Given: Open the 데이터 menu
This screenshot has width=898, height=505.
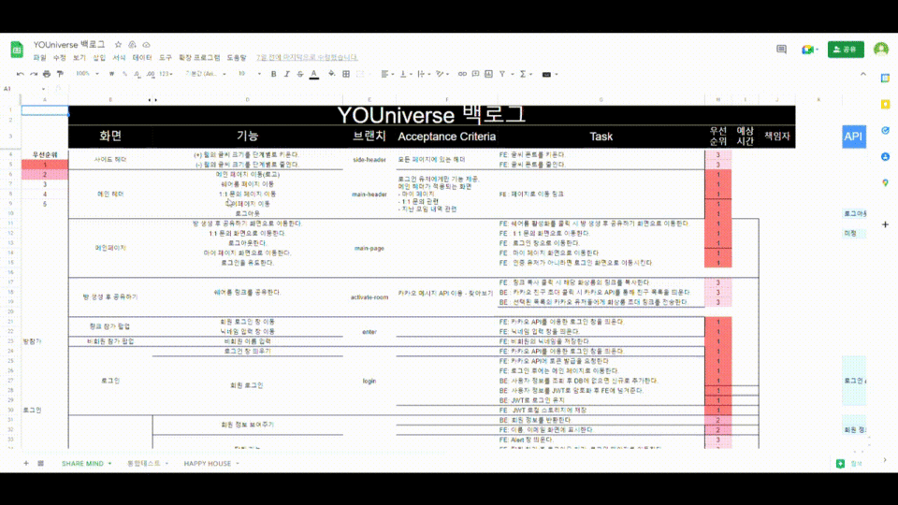Looking at the screenshot, I should tap(142, 58).
